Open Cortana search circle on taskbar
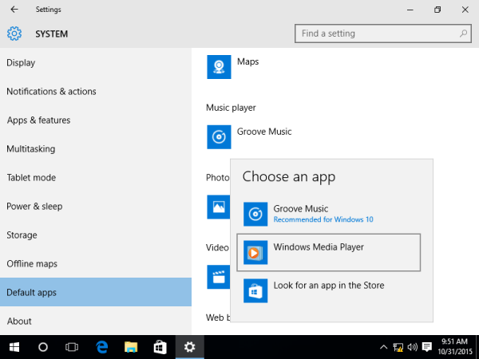 tap(43, 347)
